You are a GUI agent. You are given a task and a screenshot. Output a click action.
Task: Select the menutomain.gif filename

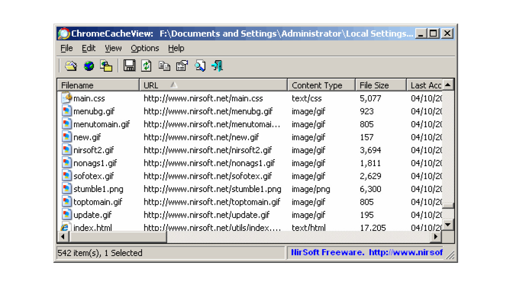tap(102, 124)
